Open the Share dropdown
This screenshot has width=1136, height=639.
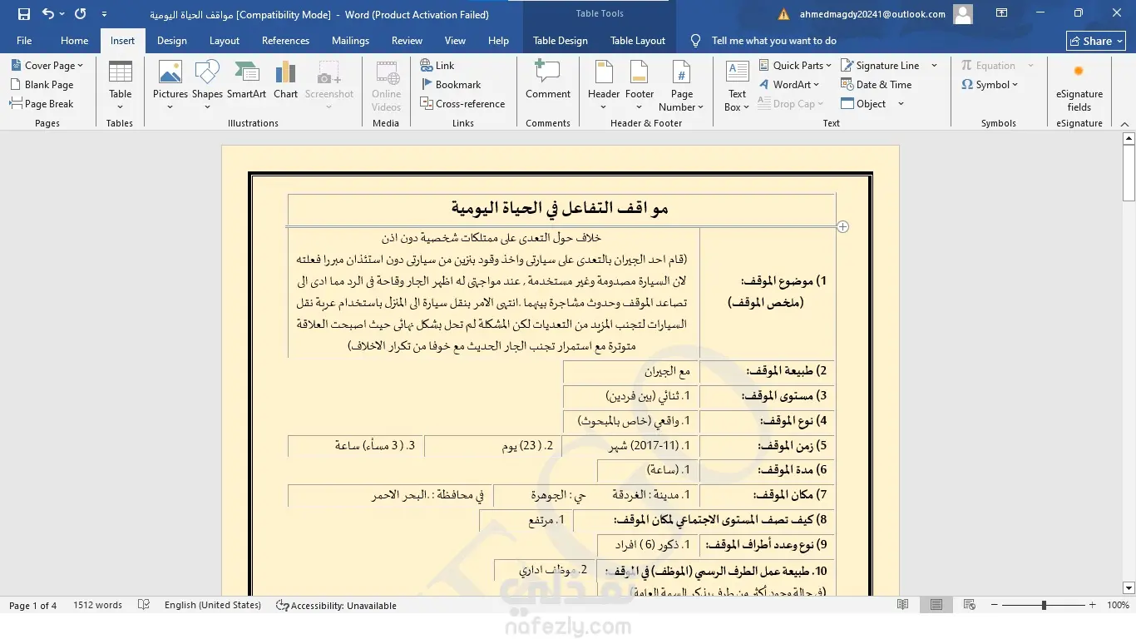1096,41
